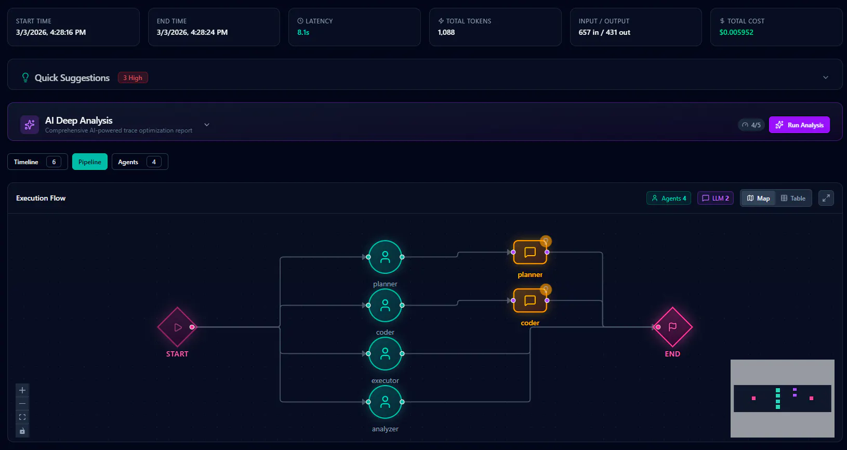Click the START diamond node
Image resolution: width=847 pixels, height=450 pixels.
coord(177,327)
